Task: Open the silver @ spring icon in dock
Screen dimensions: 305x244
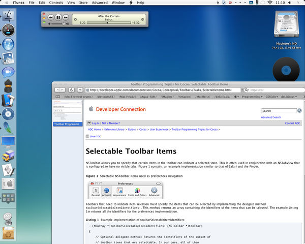Action: tap(8, 218)
